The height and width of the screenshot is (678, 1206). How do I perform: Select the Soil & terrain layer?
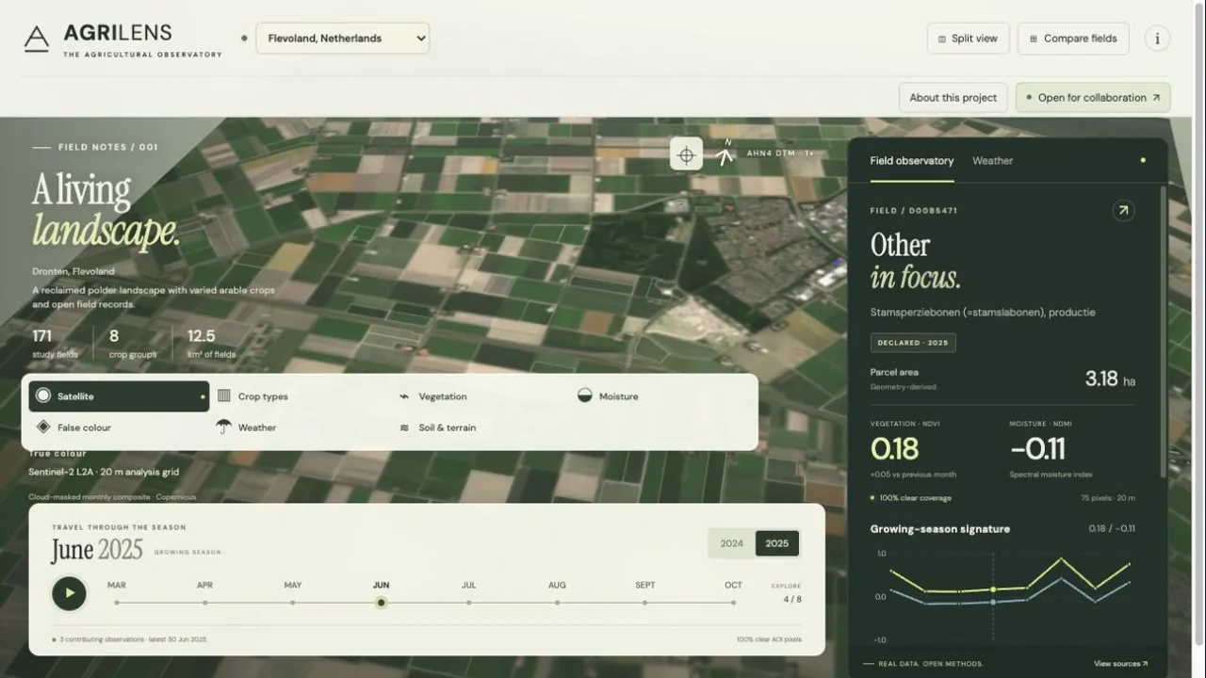click(481, 428)
